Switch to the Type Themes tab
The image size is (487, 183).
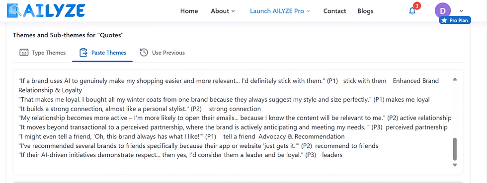[43, 53]
